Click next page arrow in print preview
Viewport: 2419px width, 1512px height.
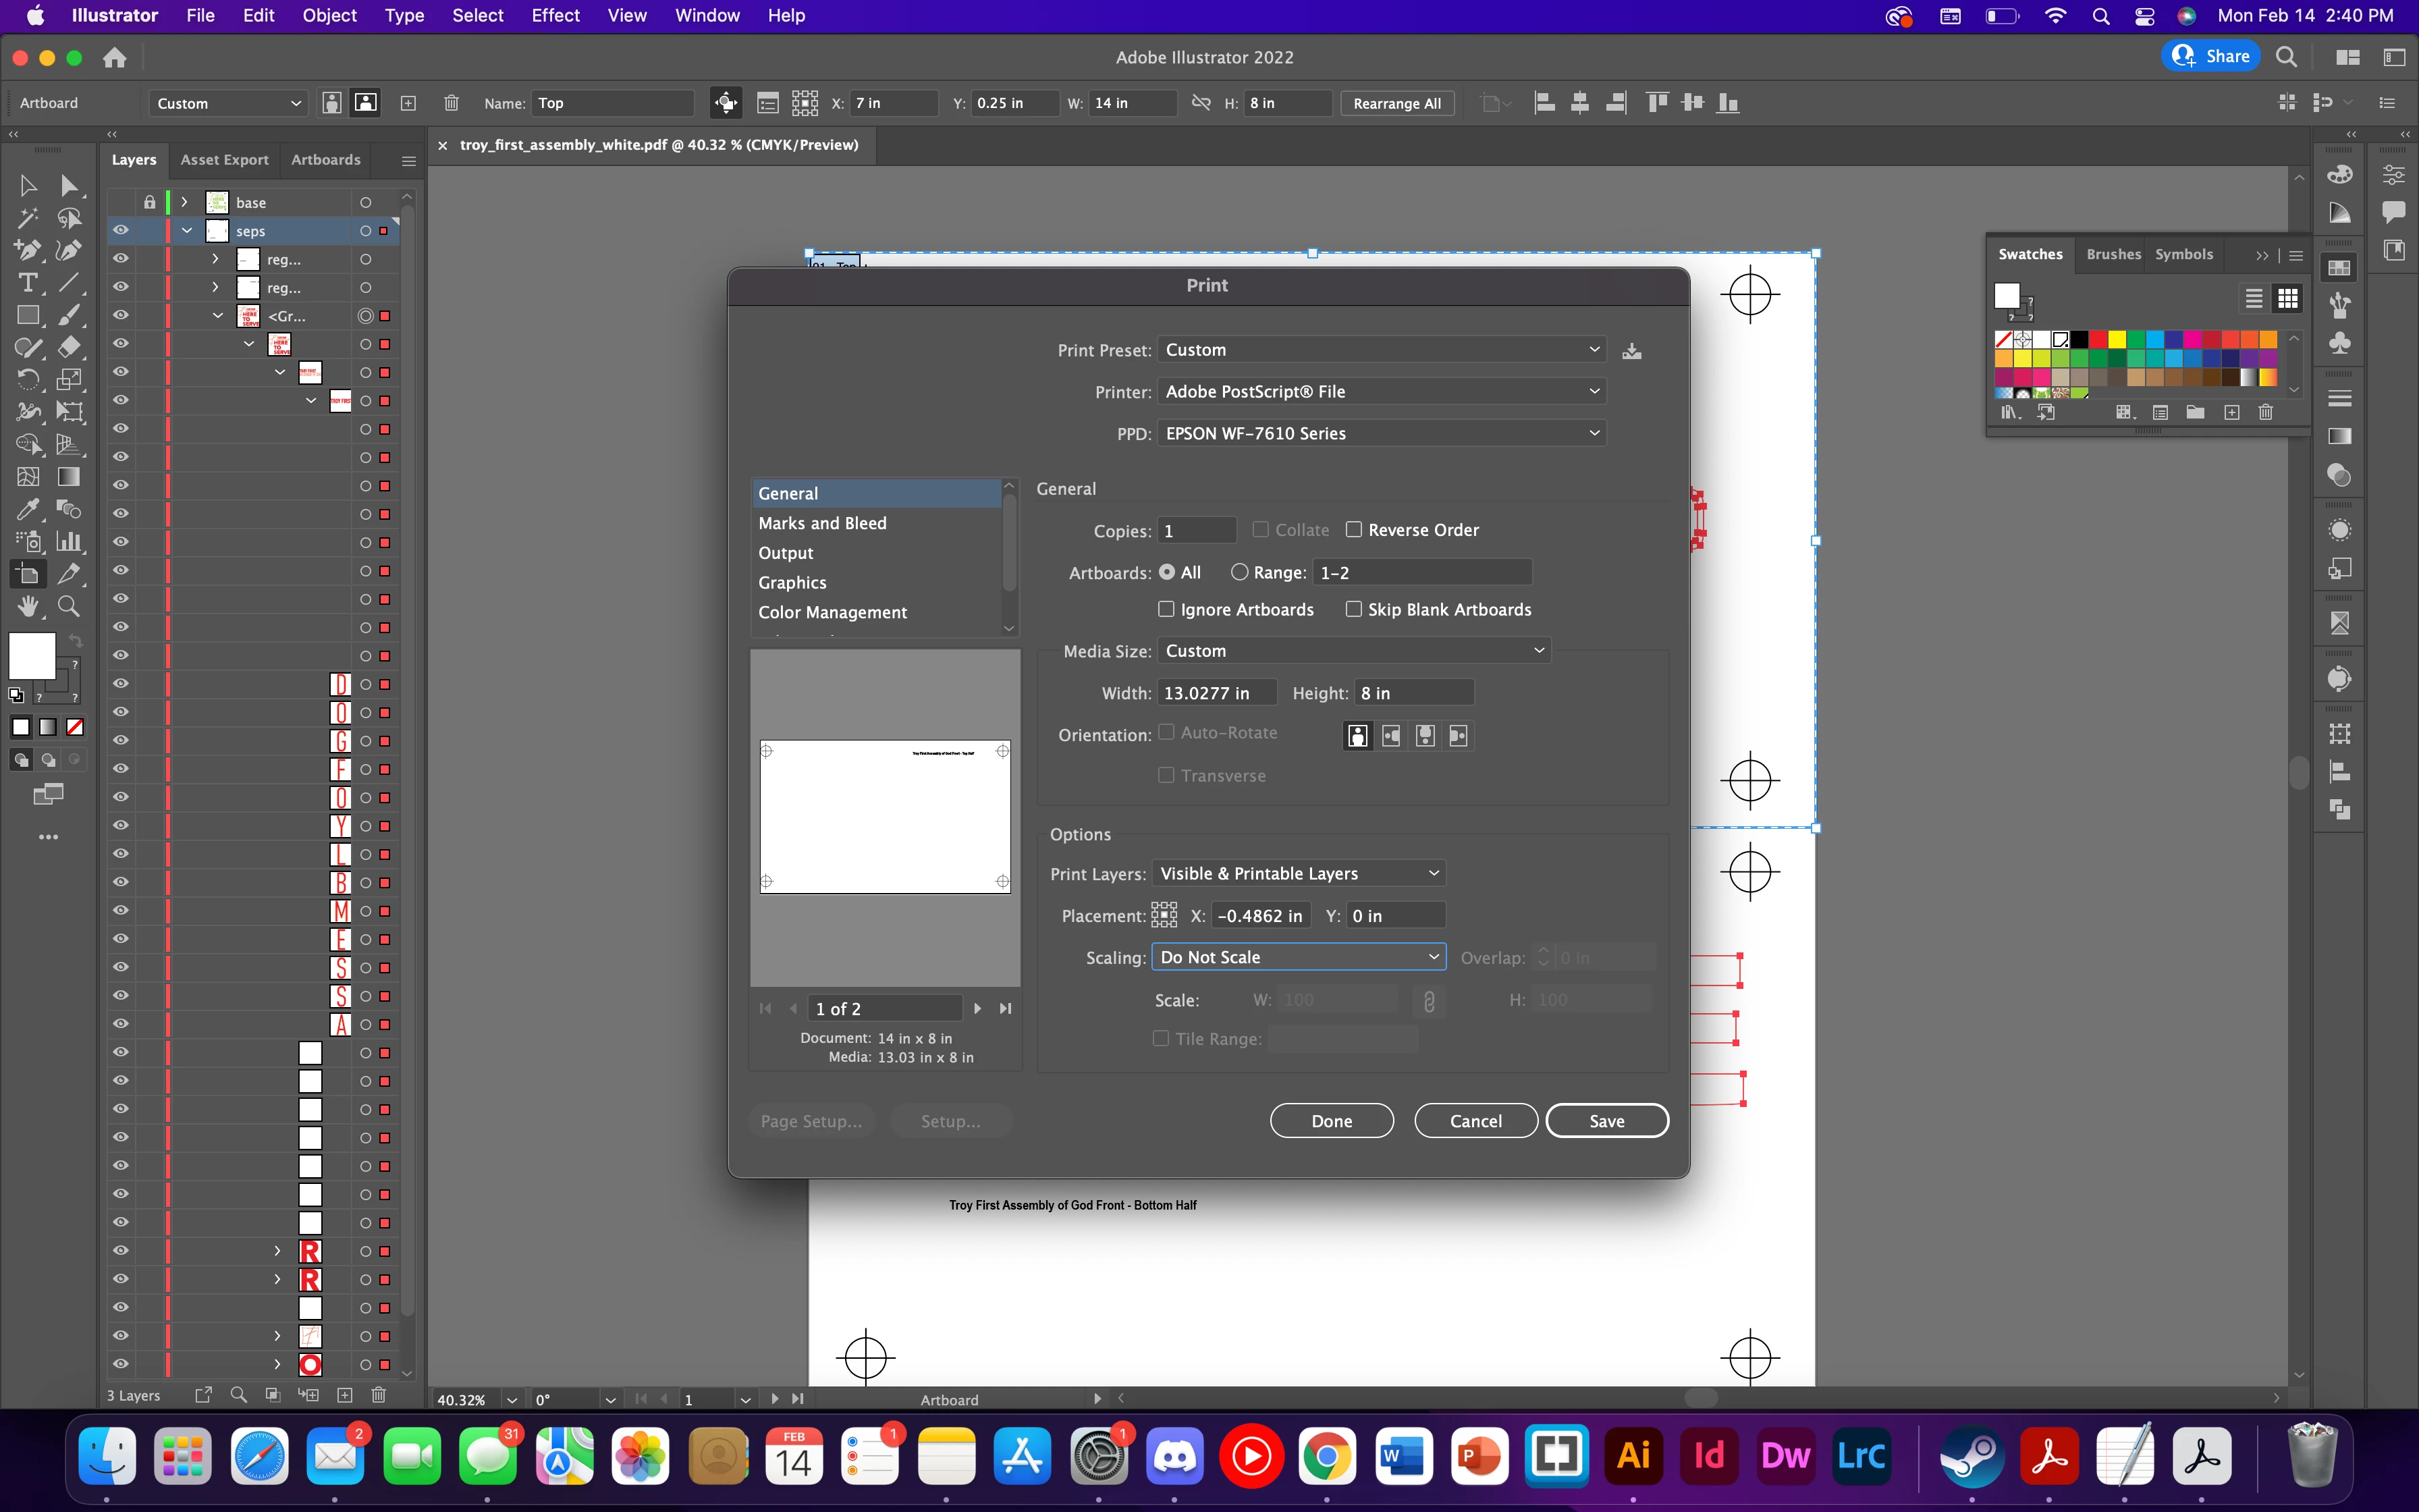tap(977, 1009)
